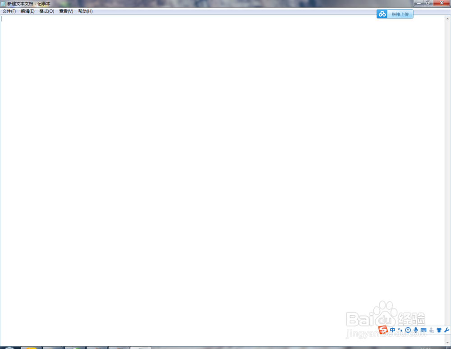The image size is (451, 349).
Task: Click the Sogou microphone voice input icon
Action: (x=416, y=330)
